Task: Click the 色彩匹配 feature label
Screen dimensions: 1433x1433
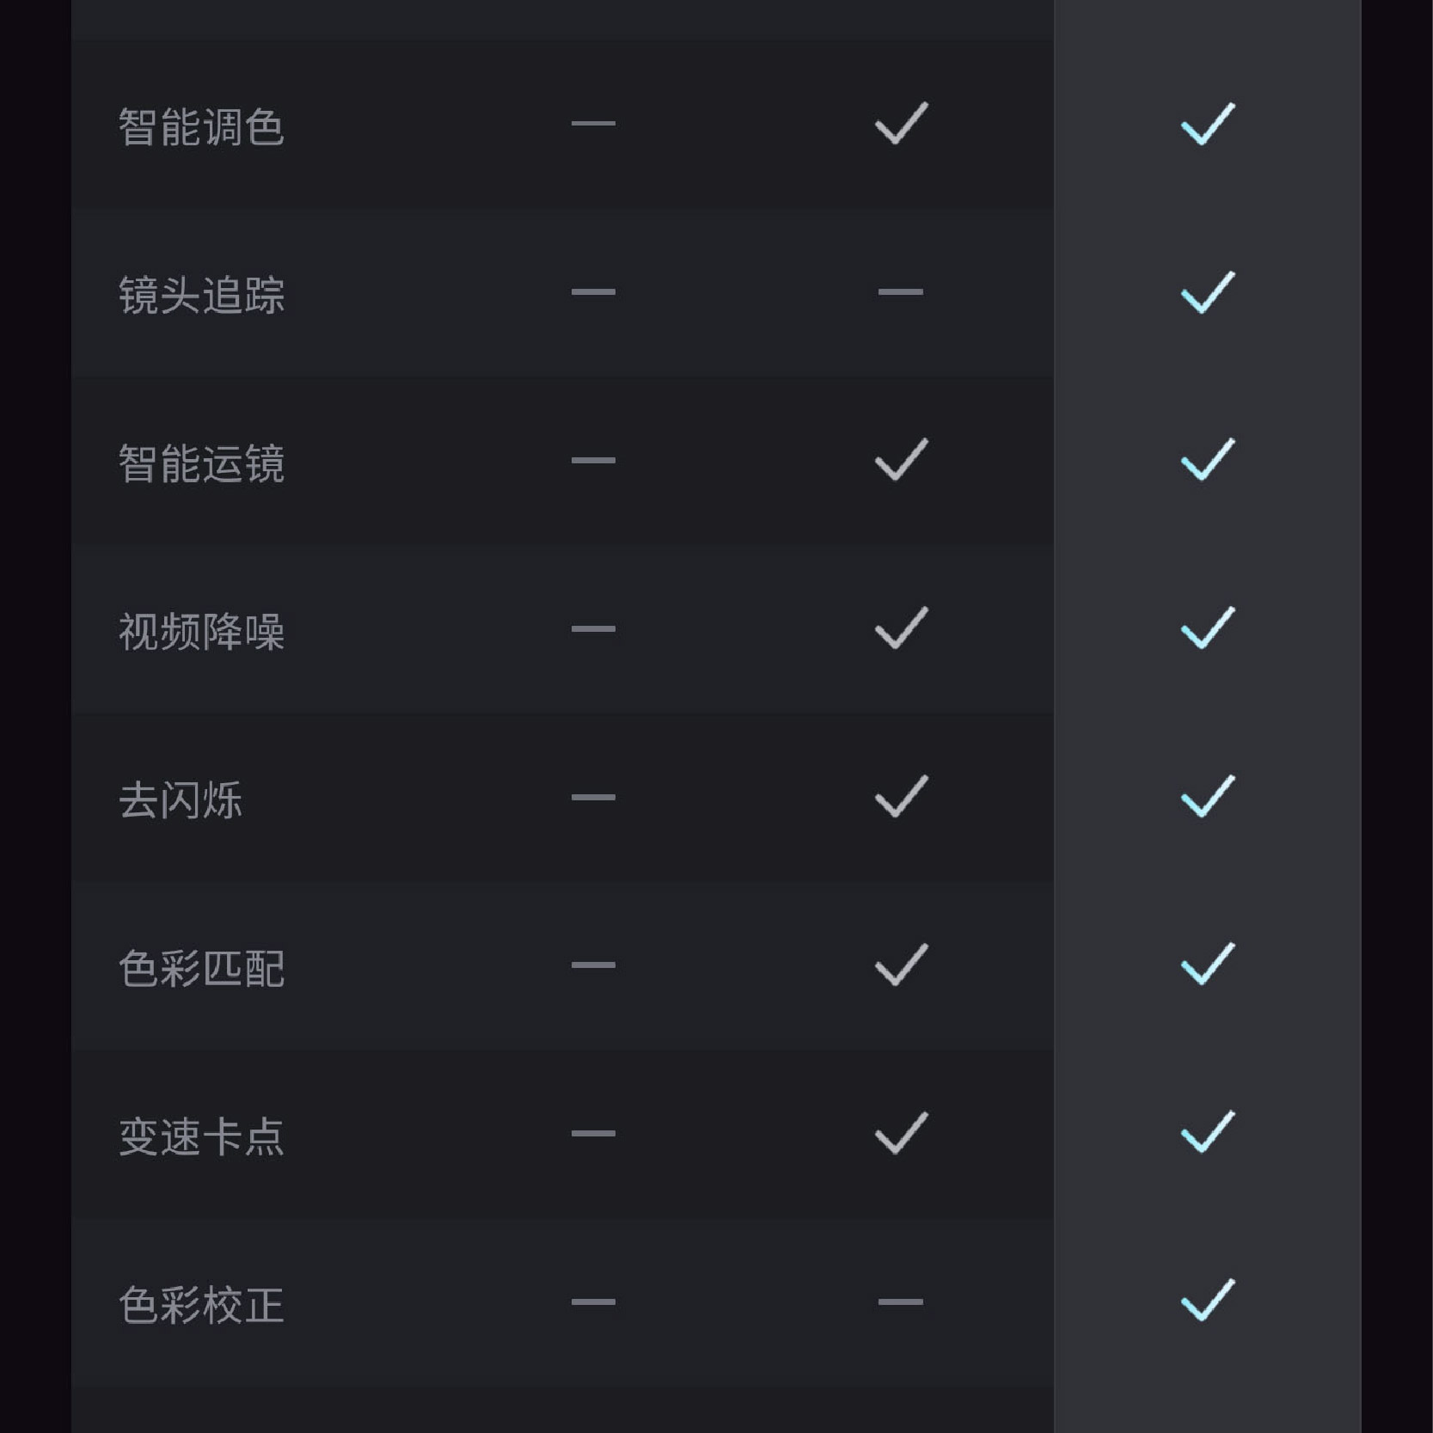Action: 201,969
